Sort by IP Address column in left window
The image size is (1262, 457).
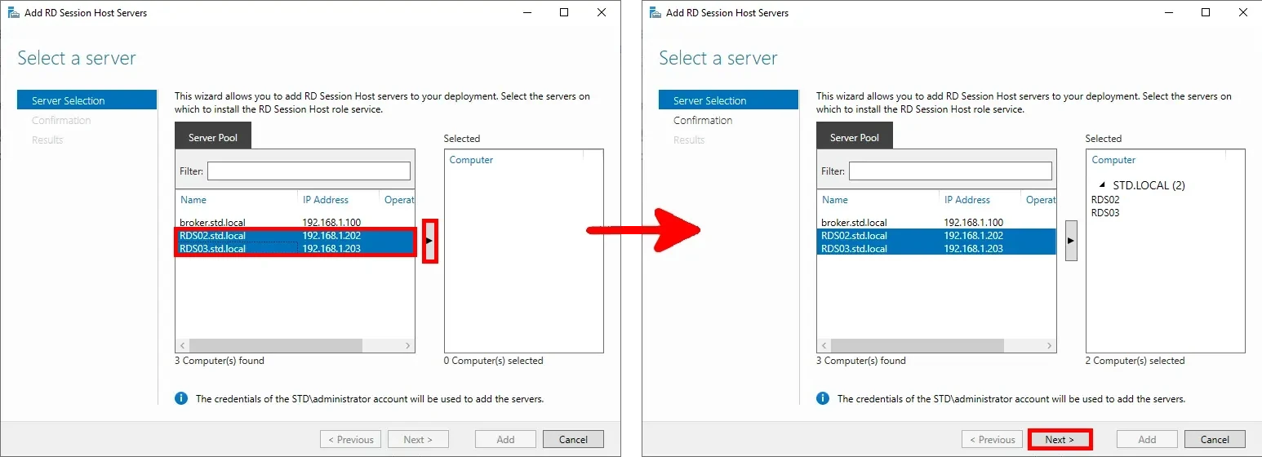coord(326,200)
